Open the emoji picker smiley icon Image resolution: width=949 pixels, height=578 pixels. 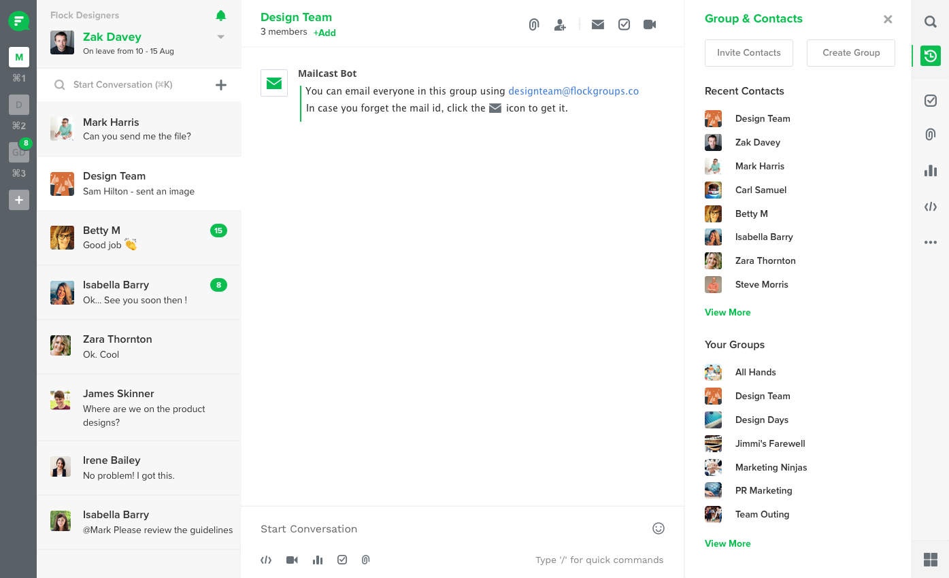click(658, 528)
